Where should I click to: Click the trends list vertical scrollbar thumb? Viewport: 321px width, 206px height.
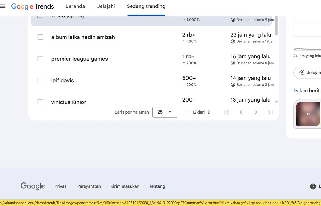[276, 26]
